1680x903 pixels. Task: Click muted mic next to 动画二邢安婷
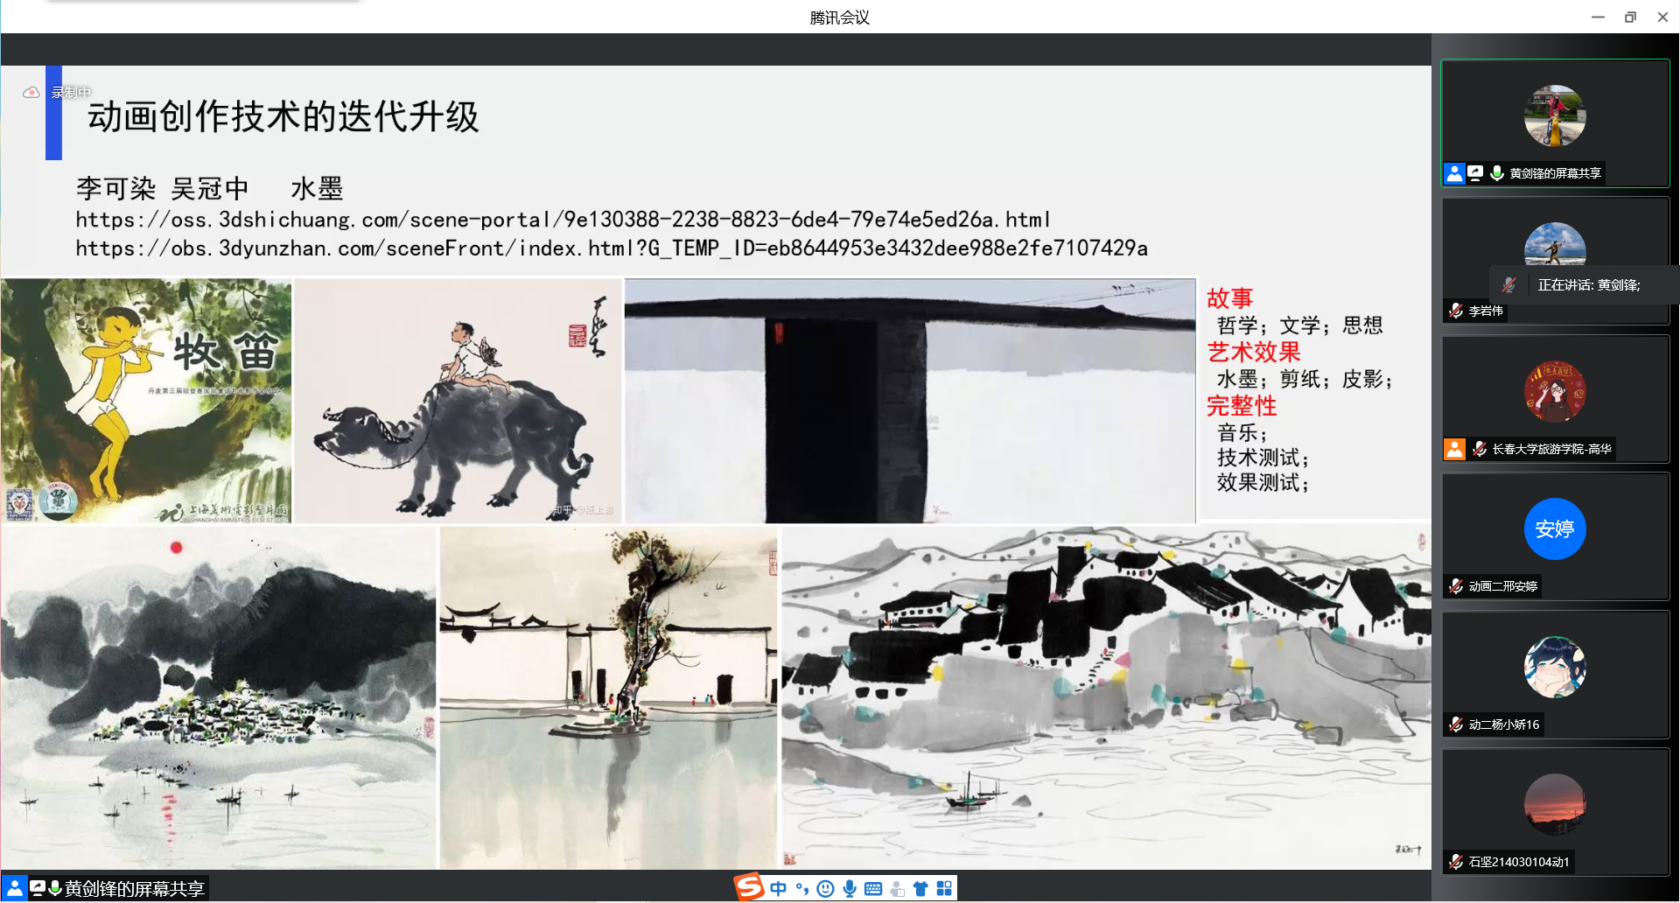pyautogui.click(x=1456, y=586)
